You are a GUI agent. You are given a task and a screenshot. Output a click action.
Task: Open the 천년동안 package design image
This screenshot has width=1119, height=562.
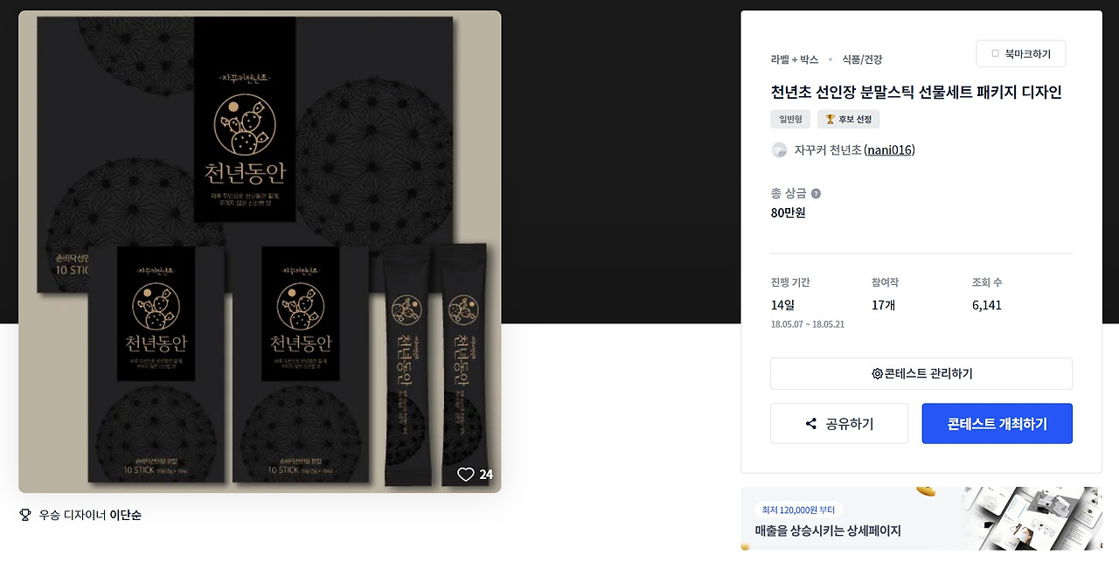(x=260, y=252)
